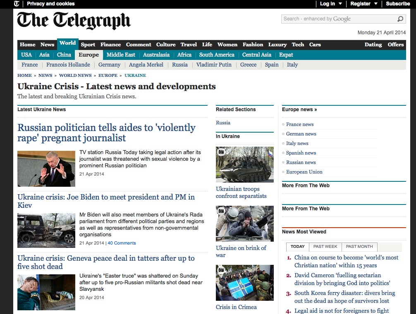Click the Subscribe link

coord(398,4)
